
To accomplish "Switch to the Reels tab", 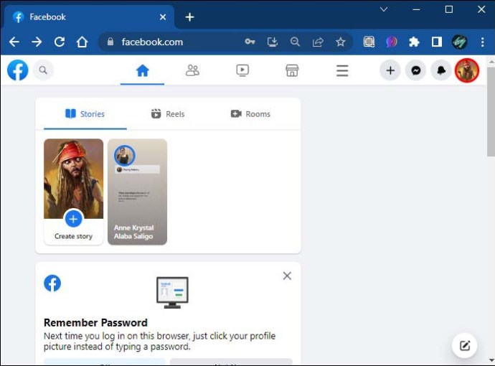I will 168,113.
